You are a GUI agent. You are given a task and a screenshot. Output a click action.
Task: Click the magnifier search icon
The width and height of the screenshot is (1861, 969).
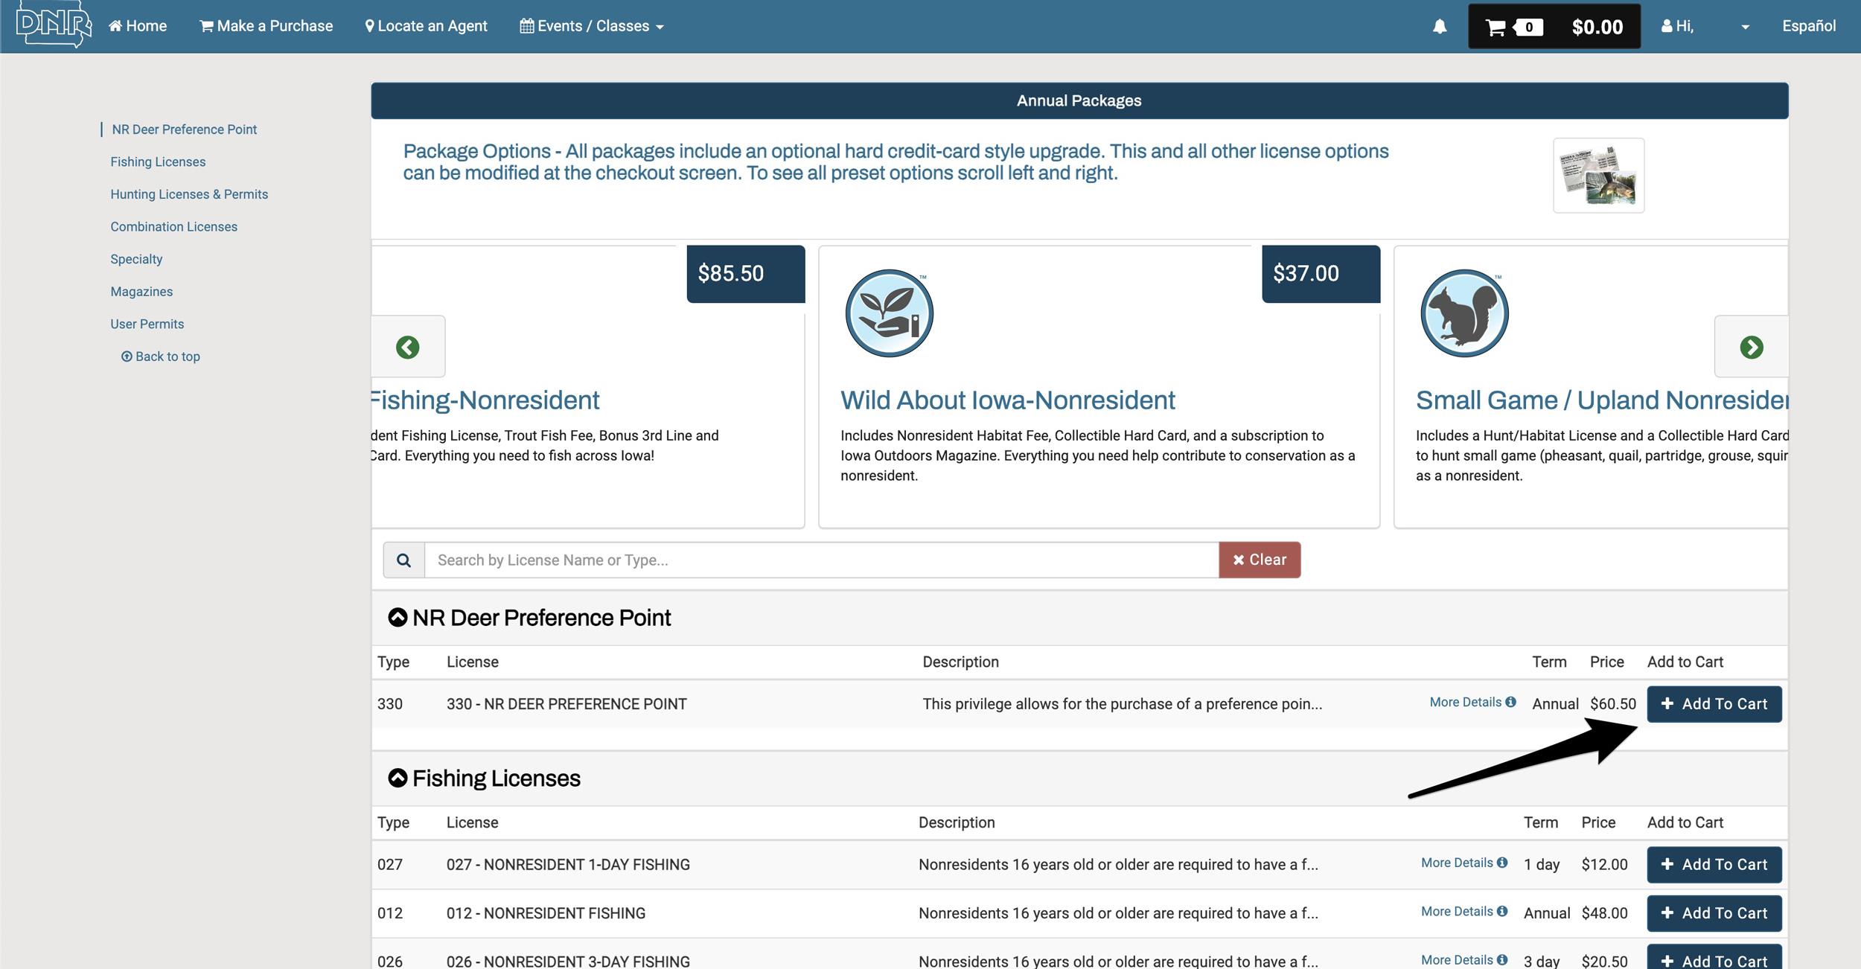[403, 560]
